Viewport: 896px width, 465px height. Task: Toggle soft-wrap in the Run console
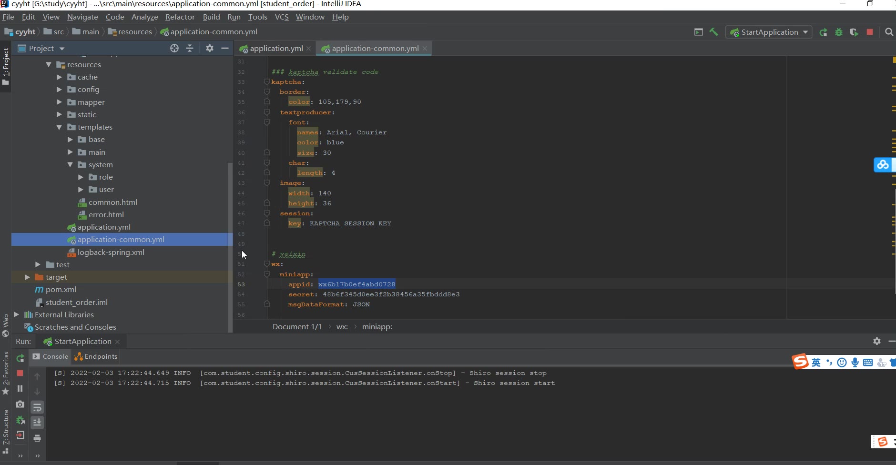click(x=37, y=407)
